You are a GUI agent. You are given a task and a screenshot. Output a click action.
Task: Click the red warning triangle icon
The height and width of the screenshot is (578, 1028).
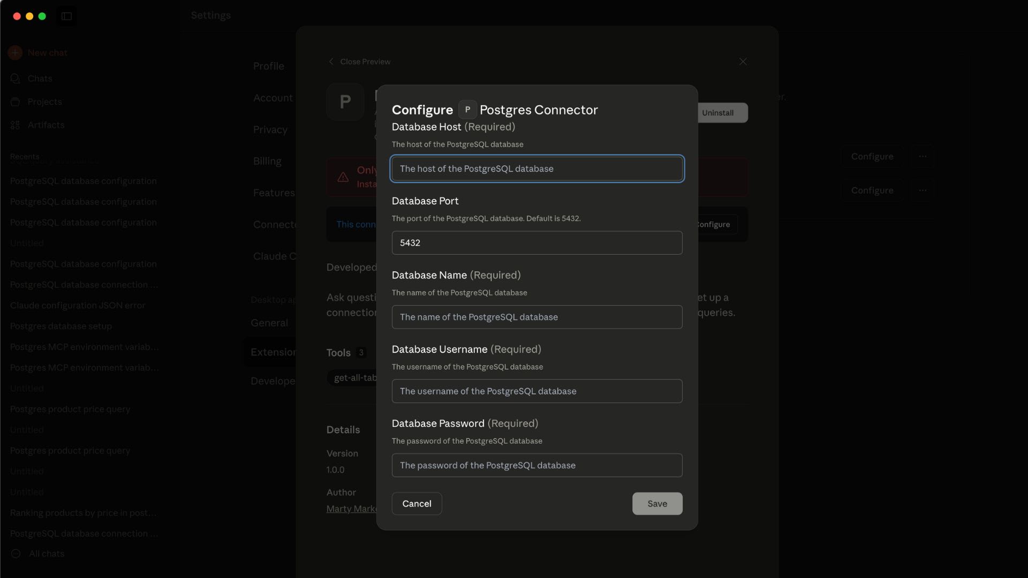click(x=343, y=177)
